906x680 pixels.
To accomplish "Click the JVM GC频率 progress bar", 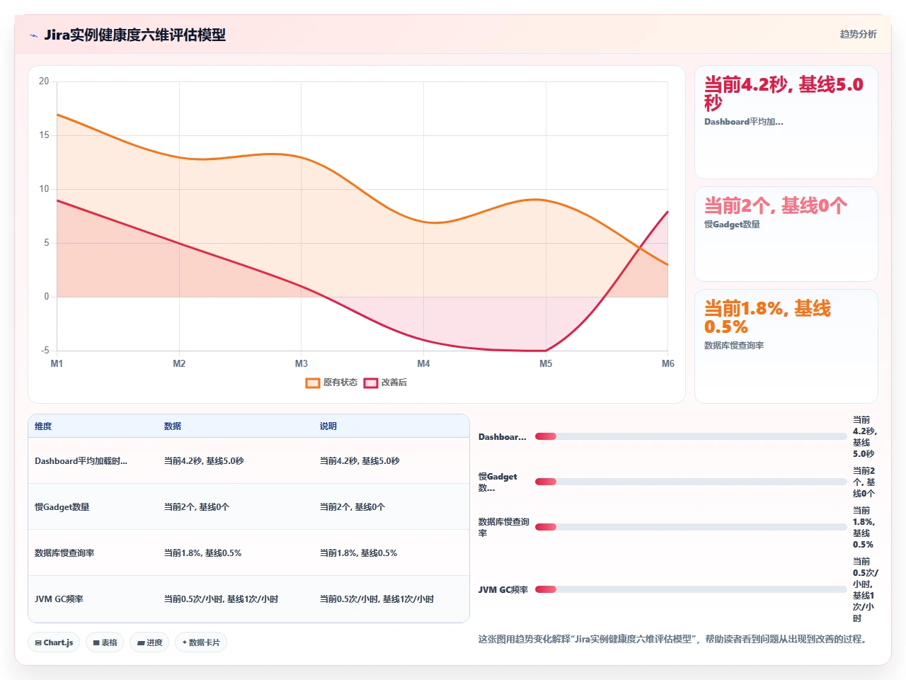I will tap(691, 589).
